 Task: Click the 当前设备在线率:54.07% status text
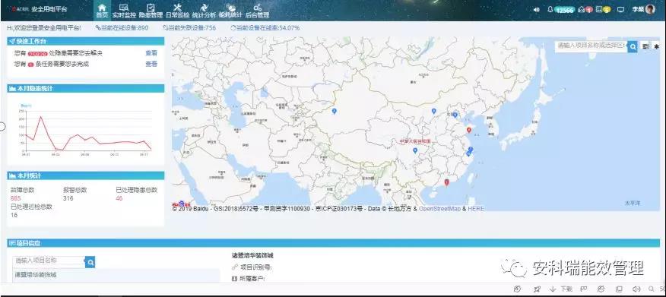coord(265,28)
